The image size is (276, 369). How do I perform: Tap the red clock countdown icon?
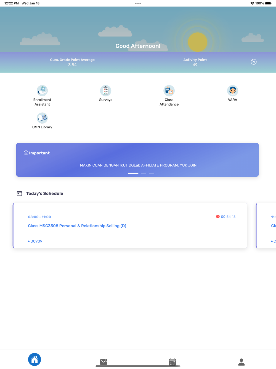[218, 217]
